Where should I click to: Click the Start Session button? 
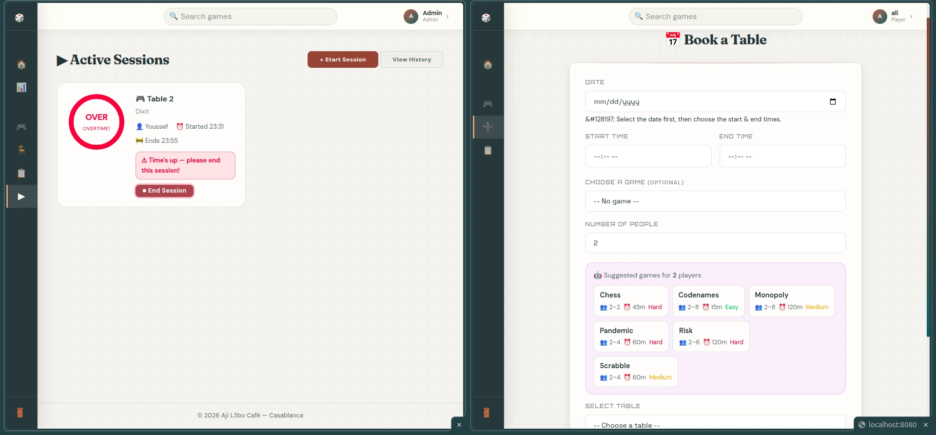343,59
